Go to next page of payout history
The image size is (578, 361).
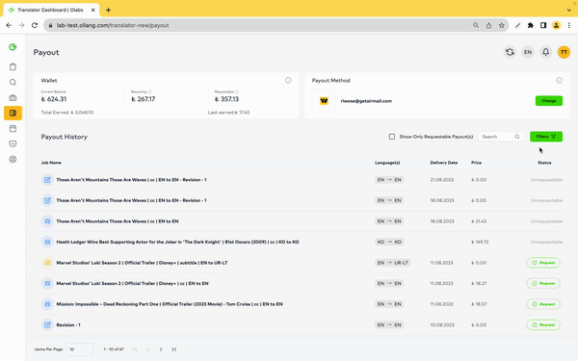point(161,349)
